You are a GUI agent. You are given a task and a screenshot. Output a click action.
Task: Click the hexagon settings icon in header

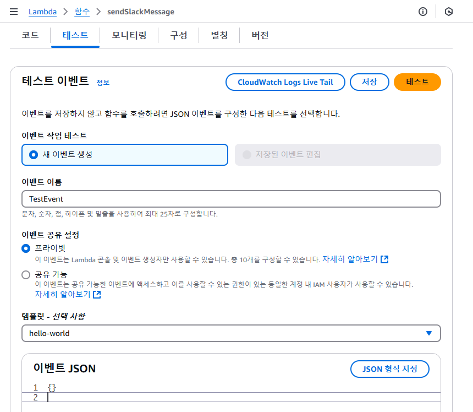coord(449,12)
